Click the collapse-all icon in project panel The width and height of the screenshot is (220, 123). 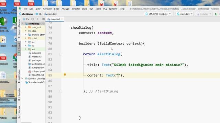(x=37, y=19)
